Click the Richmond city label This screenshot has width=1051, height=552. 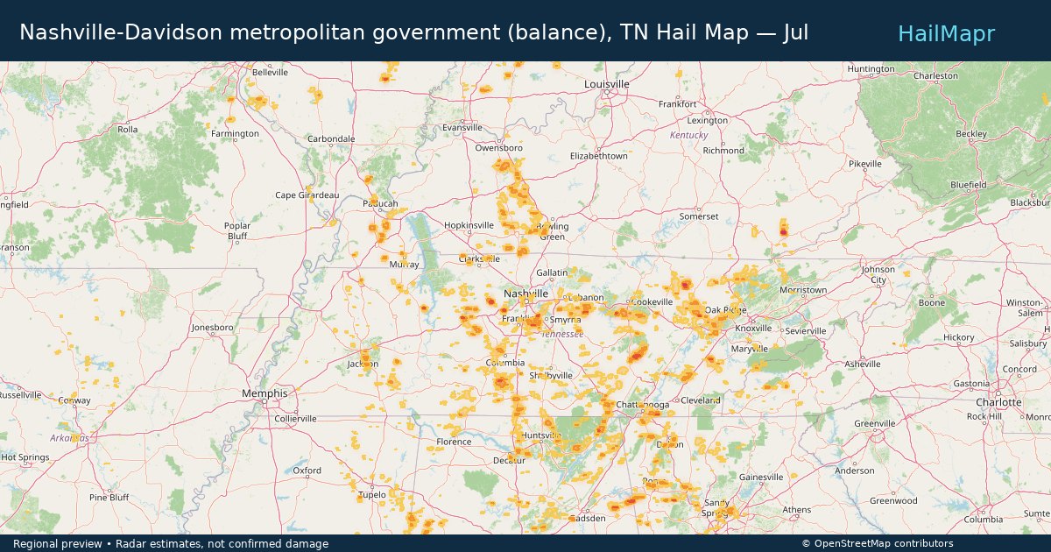[x=723, y=150]
